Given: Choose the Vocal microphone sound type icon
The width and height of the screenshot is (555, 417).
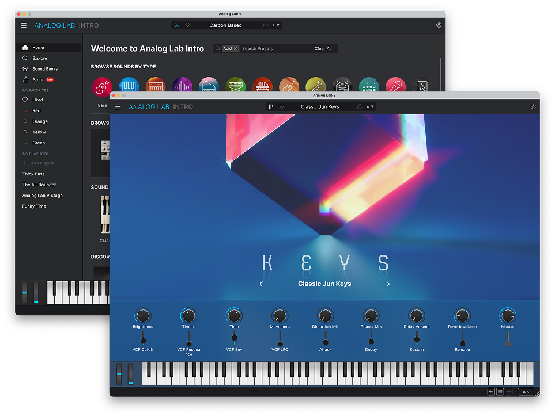Looking at the screenshot, I should coord(395,86).
